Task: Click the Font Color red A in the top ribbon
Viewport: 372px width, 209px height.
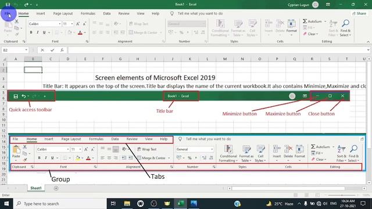Action: pos(80,33)
